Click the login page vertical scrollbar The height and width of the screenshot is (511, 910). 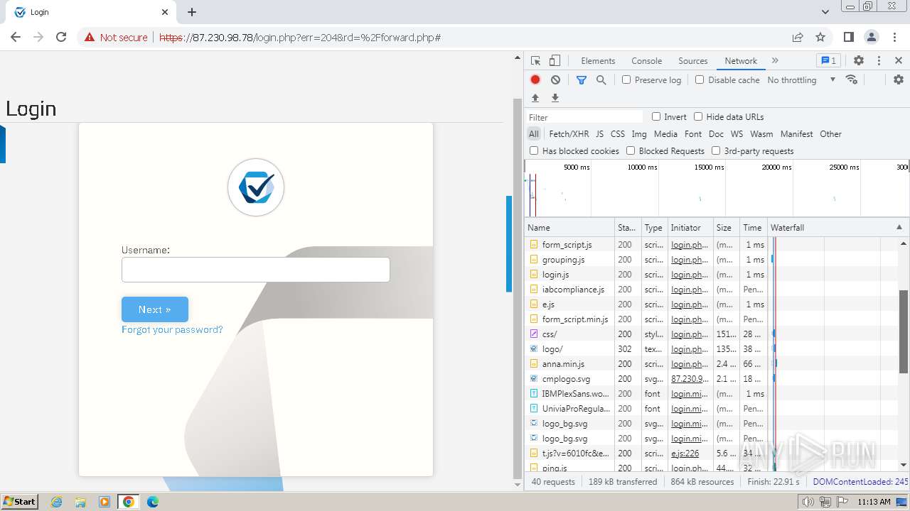tap(518, 289)
